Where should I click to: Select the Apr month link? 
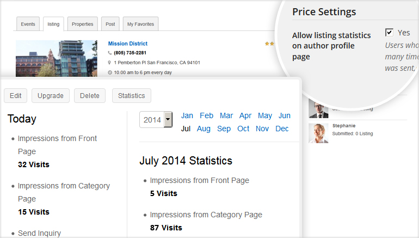pos(245,116)
